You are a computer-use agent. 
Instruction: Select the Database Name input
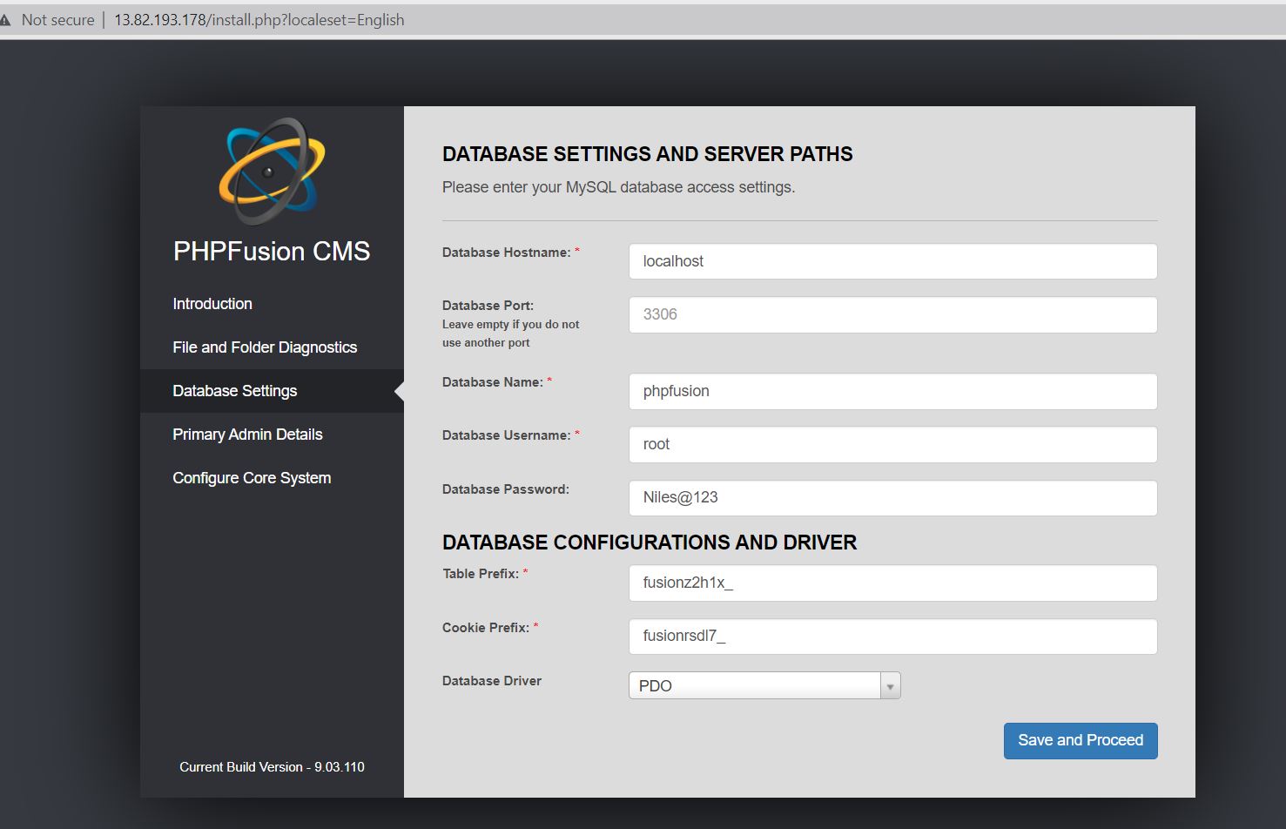pos(892,391)
